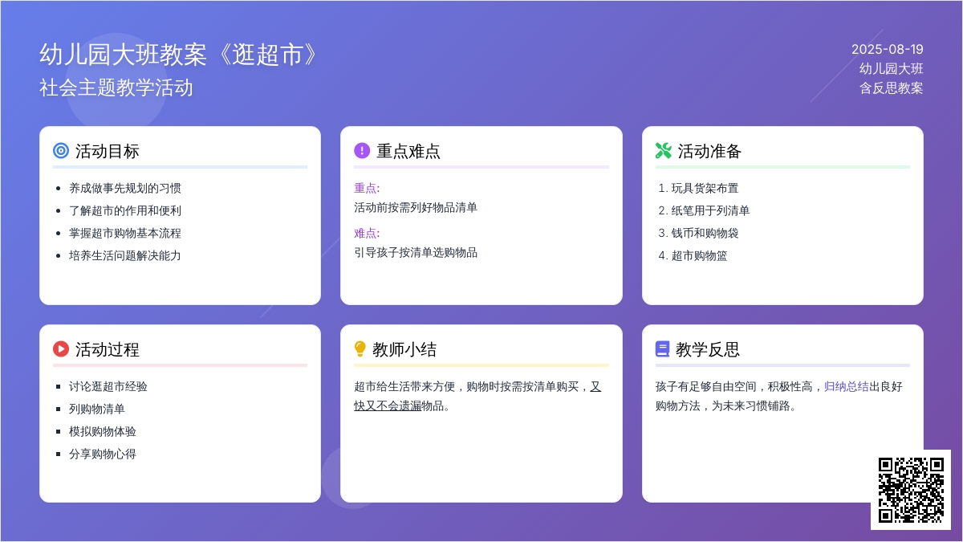
Task: Click the date 2025-08-19
Action: pos(888,49)
